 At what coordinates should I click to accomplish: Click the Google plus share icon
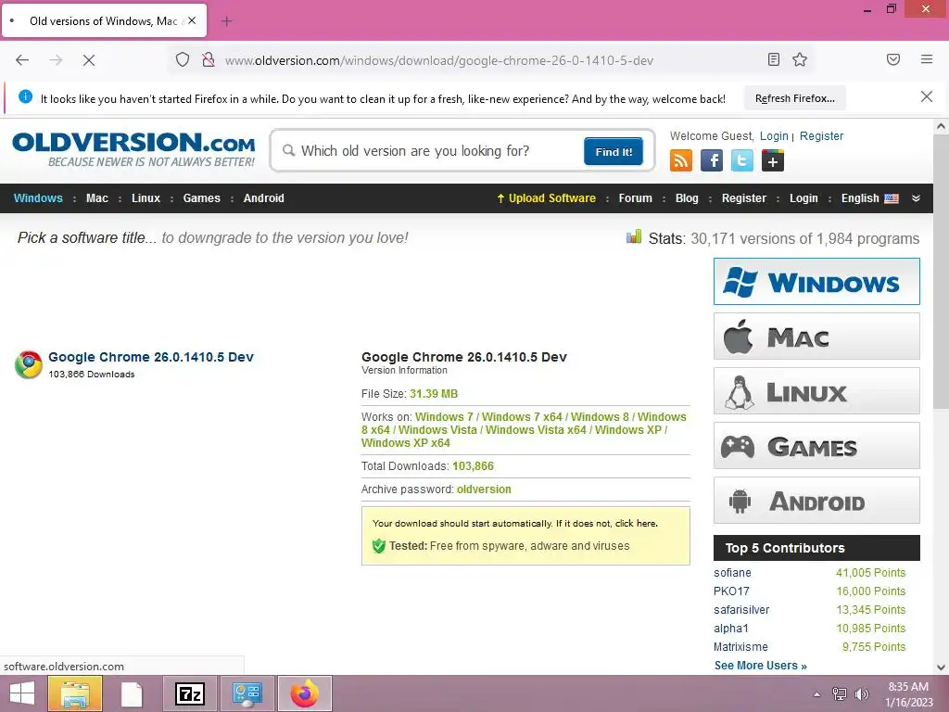tap(772, 160)
